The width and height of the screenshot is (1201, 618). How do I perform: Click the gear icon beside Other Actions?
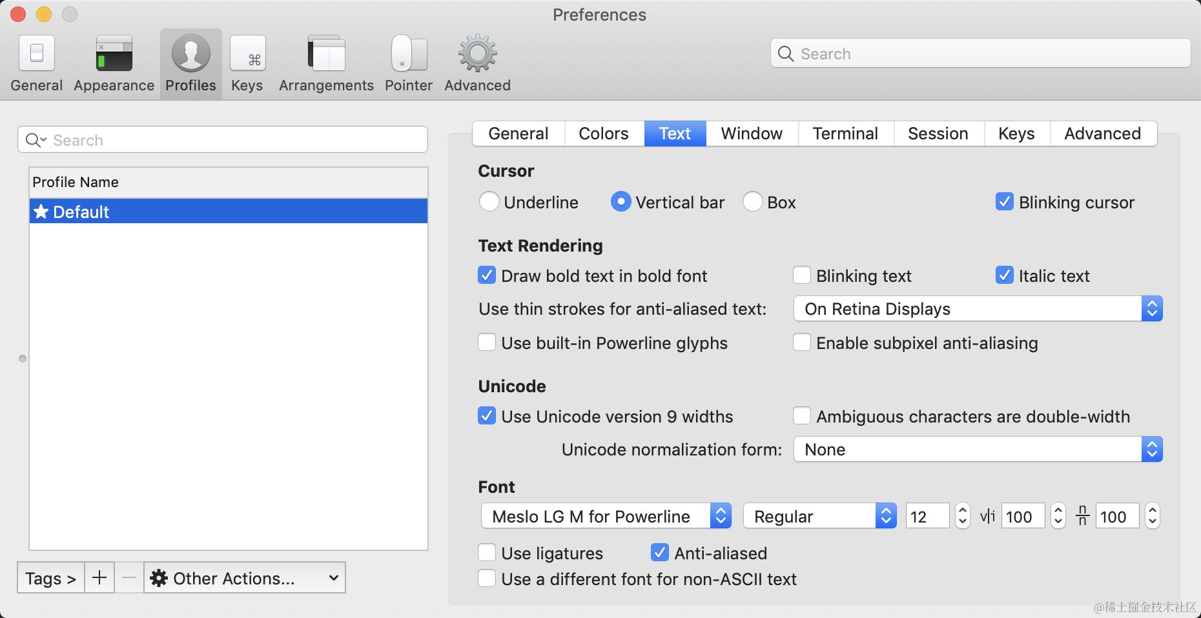tap(159, 577)
